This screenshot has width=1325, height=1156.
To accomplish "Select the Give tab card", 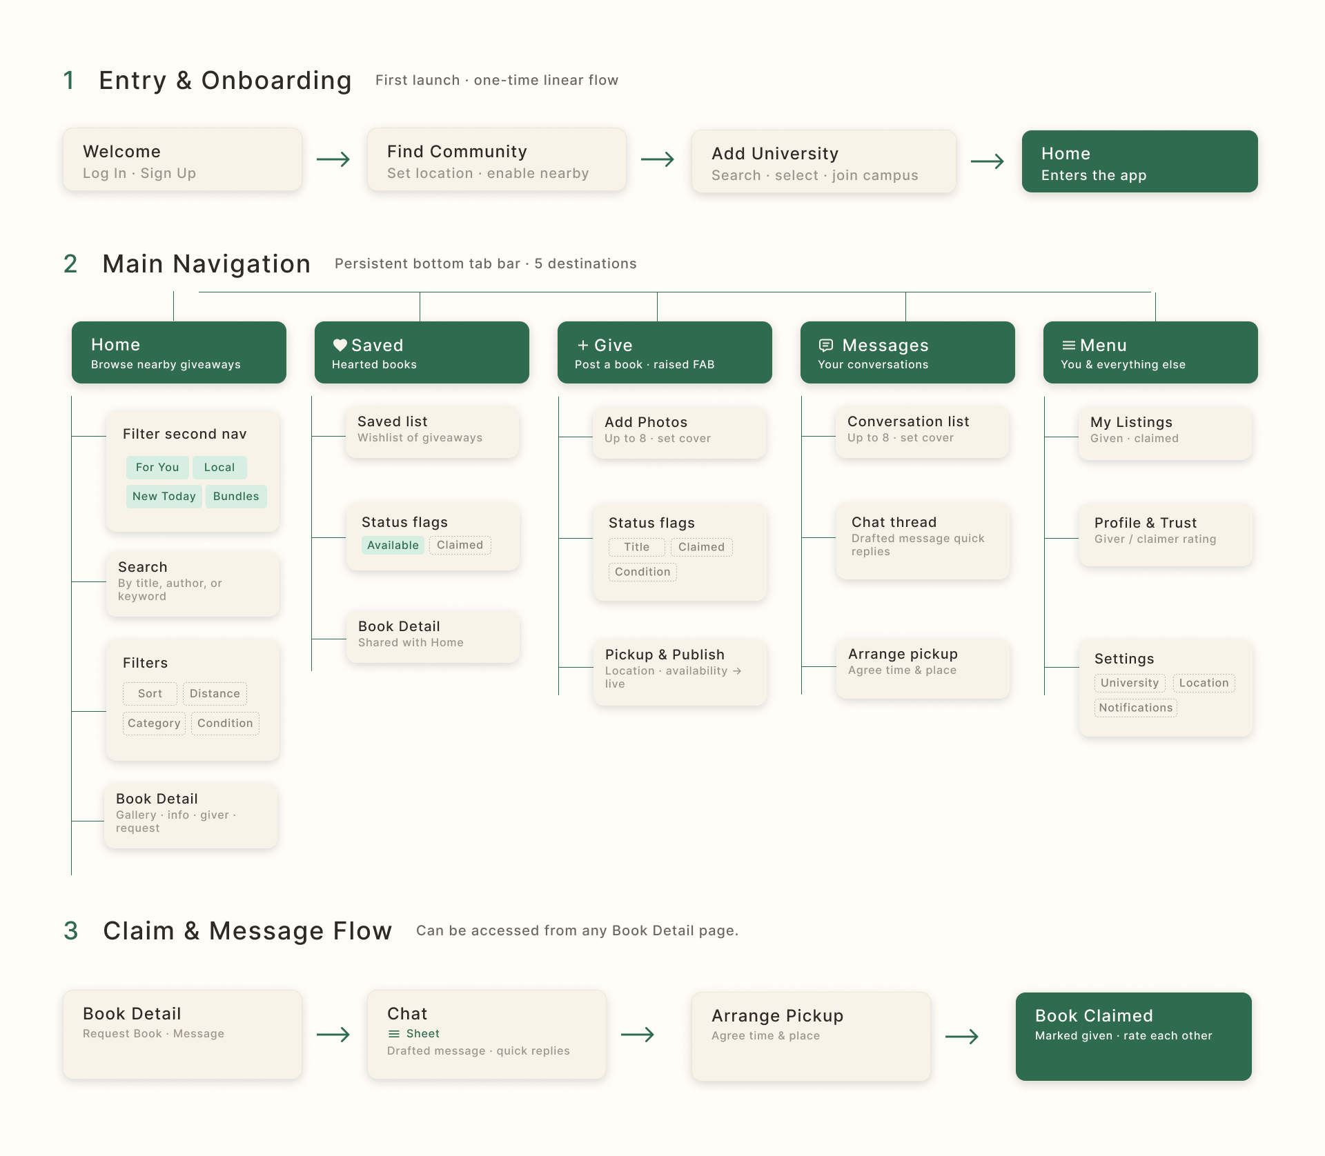I will [665, 352].
